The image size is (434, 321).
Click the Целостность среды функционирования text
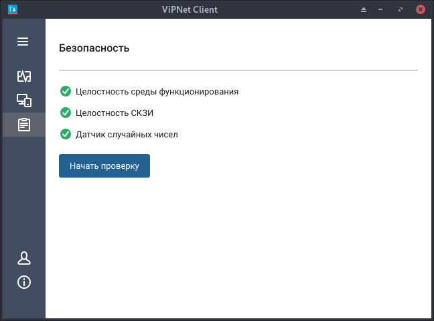(x=157, y=92)
